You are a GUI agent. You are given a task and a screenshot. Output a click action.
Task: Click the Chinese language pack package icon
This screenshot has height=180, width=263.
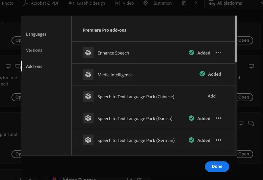tap(88, 96)
